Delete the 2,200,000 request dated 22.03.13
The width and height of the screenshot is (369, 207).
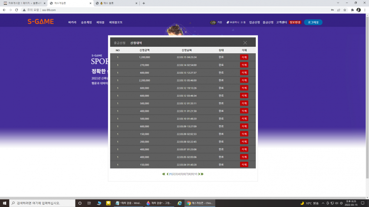coord(244,80)
